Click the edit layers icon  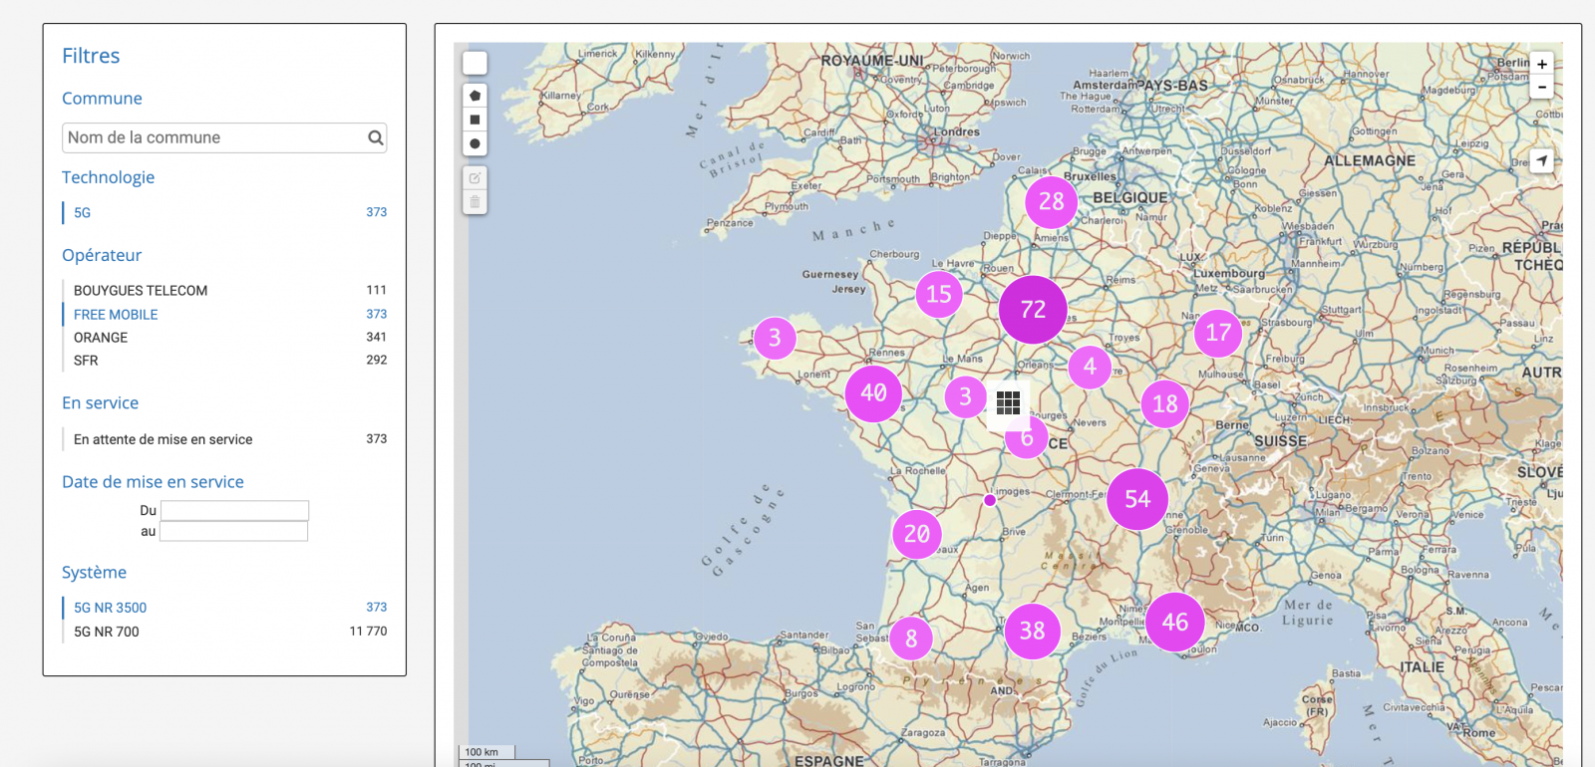[x=475, y=178]
